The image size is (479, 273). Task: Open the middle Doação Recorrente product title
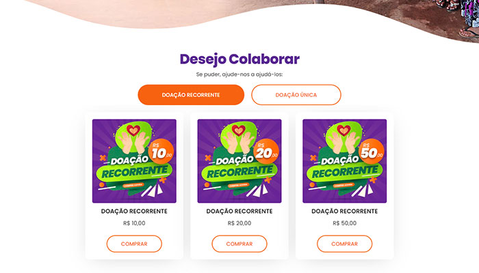point(239,211)
